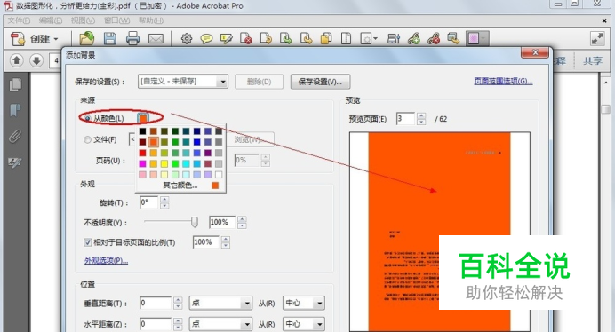Open the bookmarks panel icon
Screen dimensions: 615x332
point(15,110)
